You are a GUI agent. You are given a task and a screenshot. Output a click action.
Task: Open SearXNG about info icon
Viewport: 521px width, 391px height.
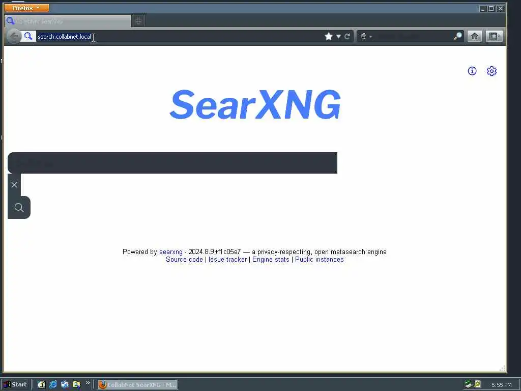(x=472, y=71)
